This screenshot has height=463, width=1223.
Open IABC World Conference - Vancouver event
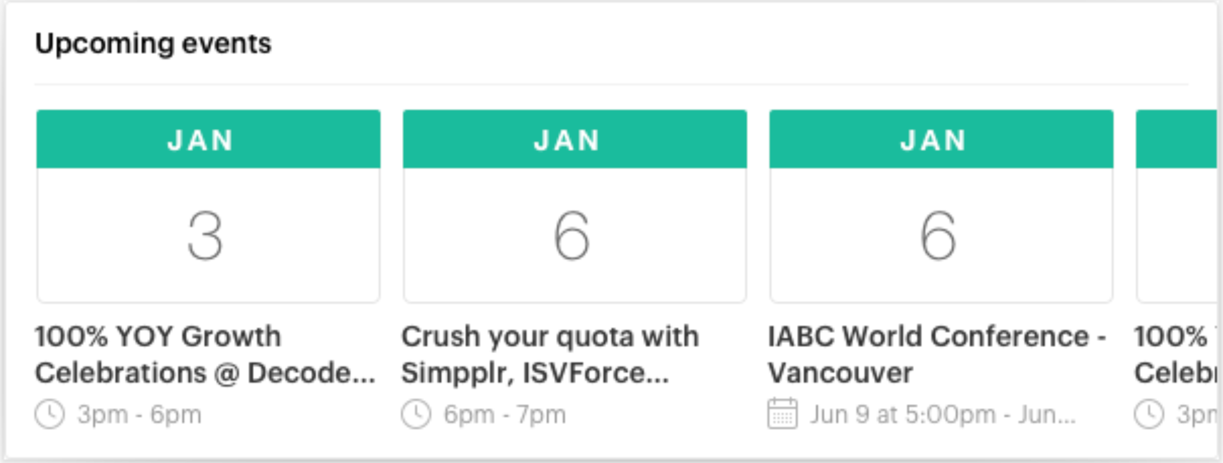(937, 354)
